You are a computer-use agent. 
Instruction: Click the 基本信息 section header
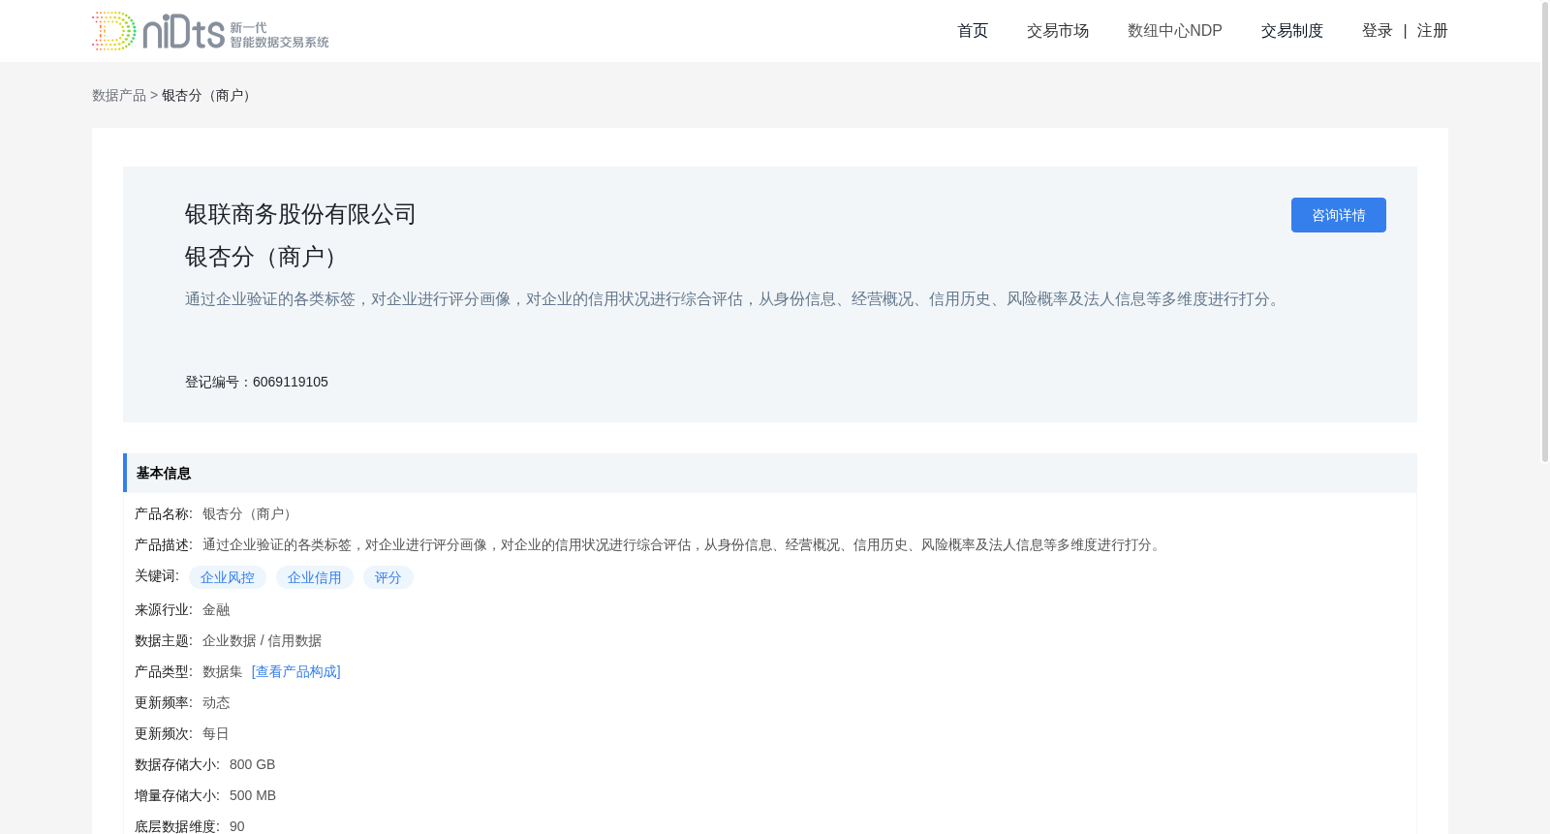(x=770, y=473)
